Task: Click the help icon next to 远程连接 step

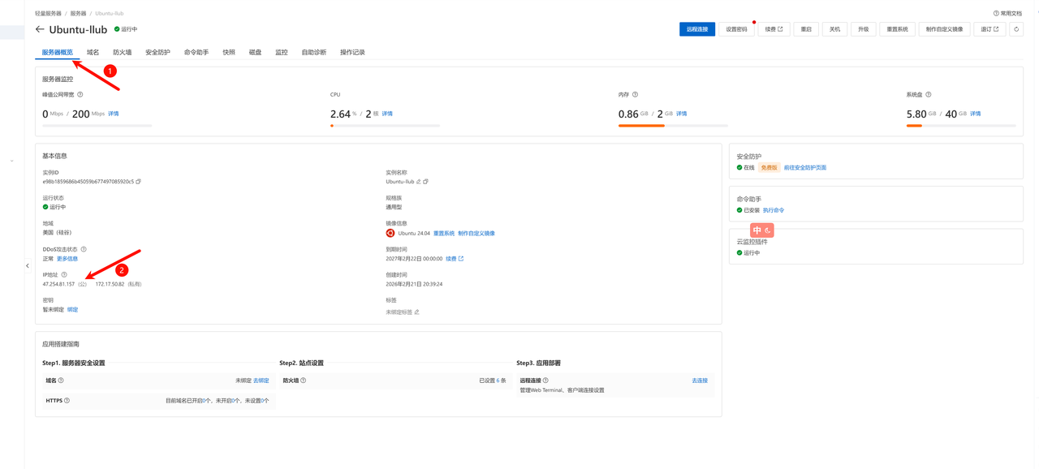Action: [x=545, y=381]
